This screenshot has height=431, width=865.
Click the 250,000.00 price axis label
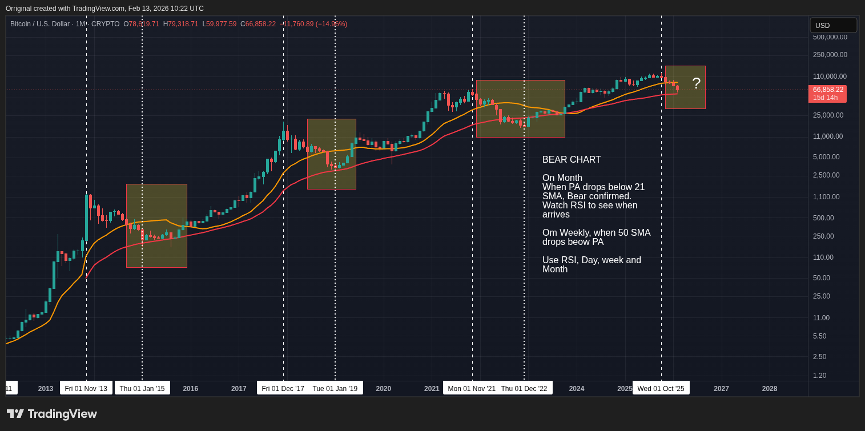pyautogui.click(x=830, y=55)
